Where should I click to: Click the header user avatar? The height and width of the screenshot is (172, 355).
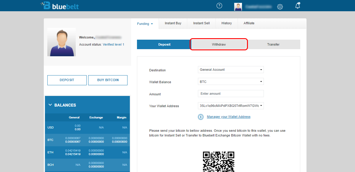pos(238,7)
